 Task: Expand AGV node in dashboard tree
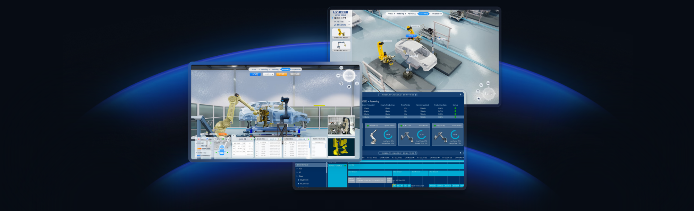tap(297, 169)
